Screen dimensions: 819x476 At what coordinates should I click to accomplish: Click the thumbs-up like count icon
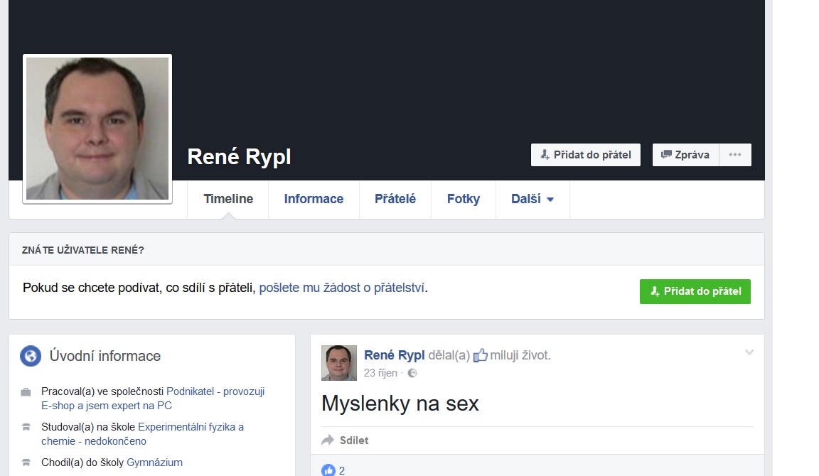pos(328,470)
